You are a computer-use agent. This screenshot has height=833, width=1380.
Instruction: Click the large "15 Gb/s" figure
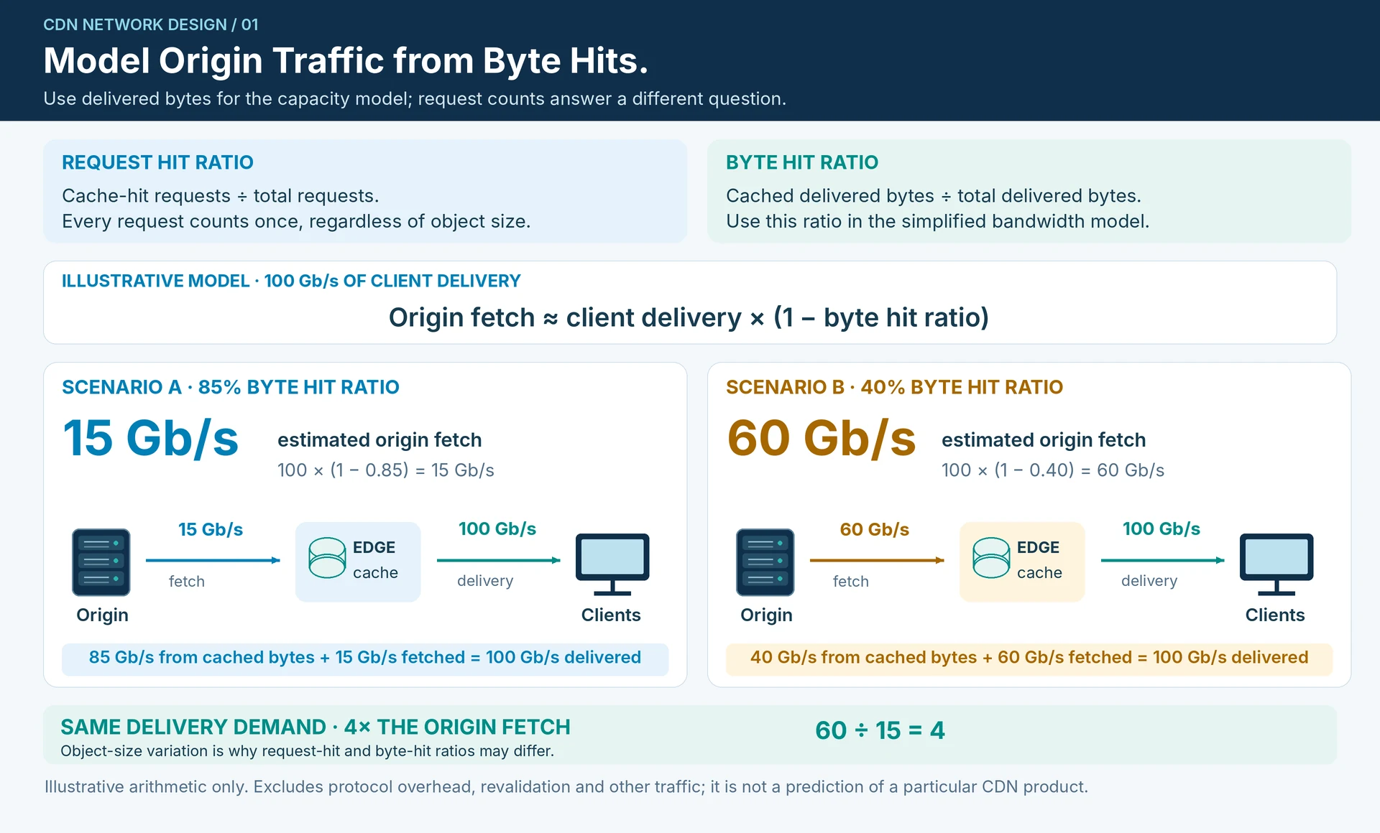point(151,438)
